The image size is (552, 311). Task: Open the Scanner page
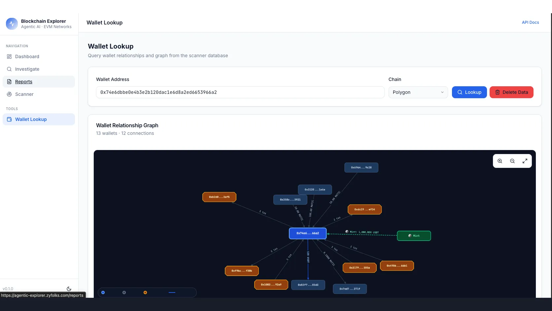click(39, 94)
